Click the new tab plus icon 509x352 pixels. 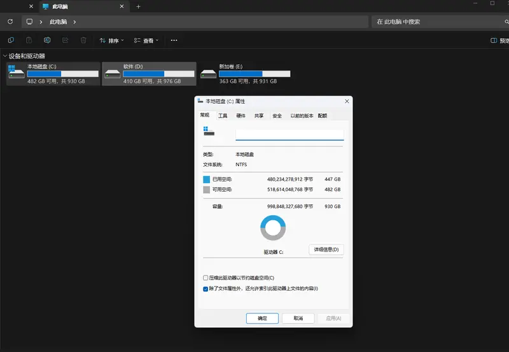[138, 6]
